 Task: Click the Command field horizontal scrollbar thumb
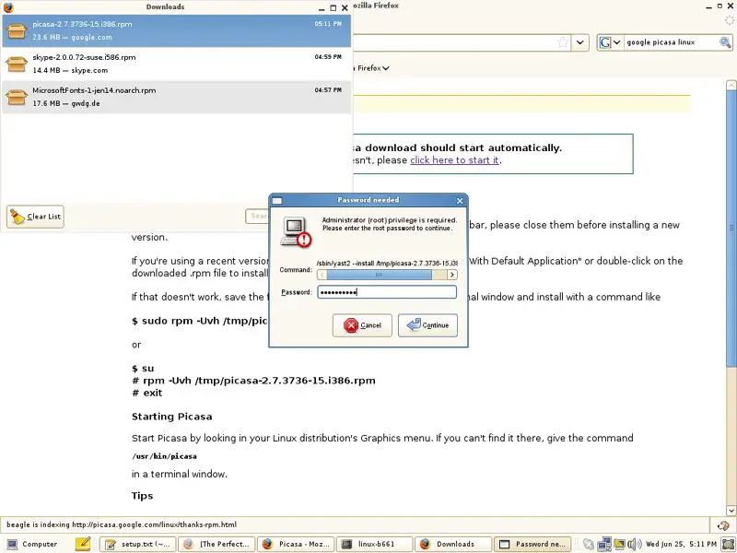click(380, 275)
